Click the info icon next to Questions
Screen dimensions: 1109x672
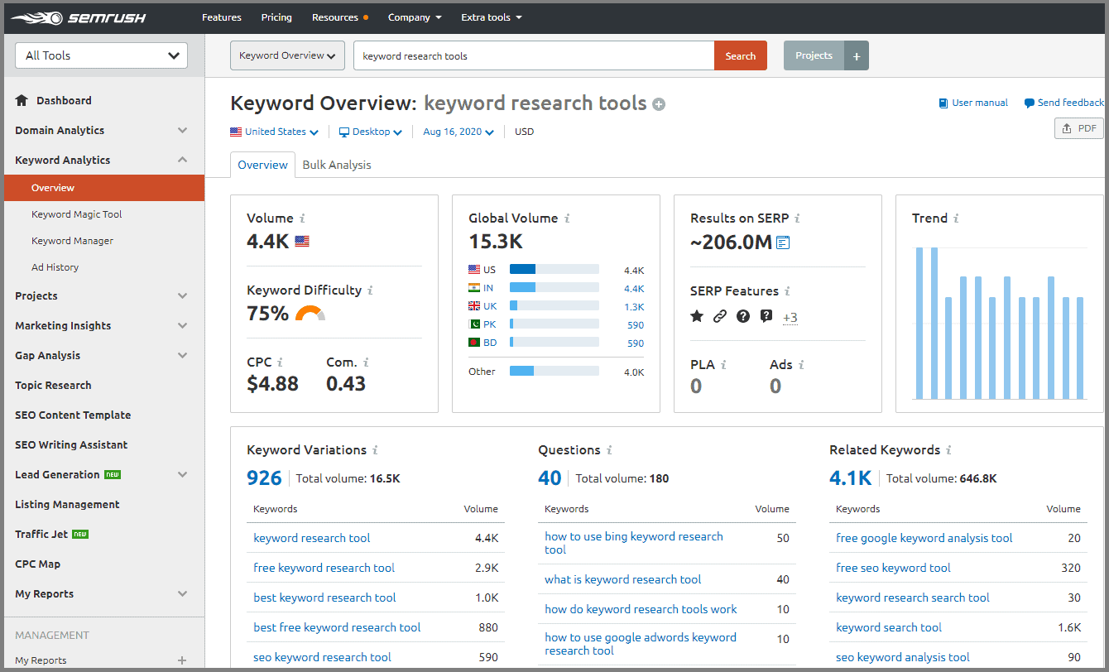(609, 450)
